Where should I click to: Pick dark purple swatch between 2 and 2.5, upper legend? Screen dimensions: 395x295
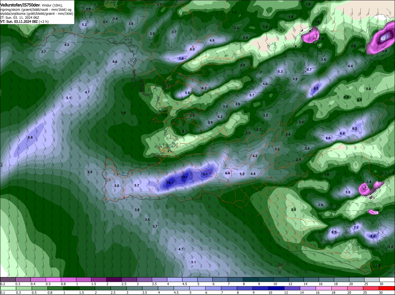coord(115,280)
